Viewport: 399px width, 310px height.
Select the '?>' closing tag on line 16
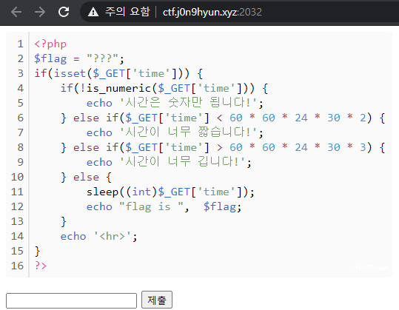click(x=41, y=266)
